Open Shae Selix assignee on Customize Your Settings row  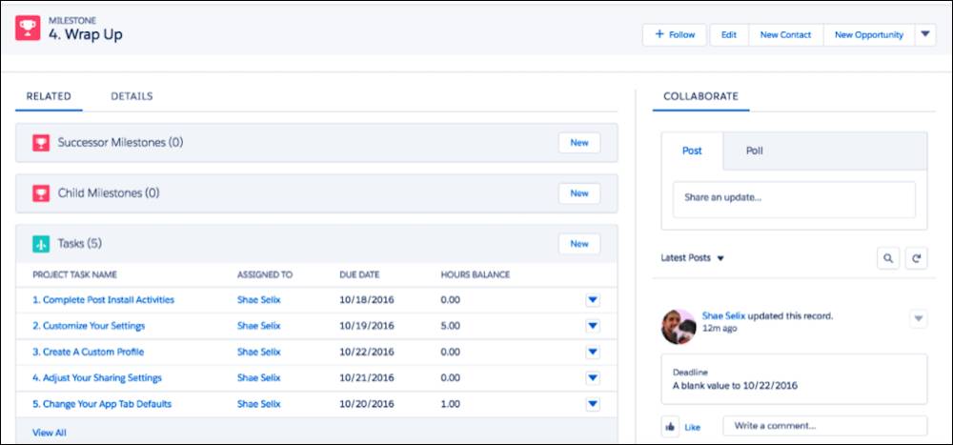point(259,326)
